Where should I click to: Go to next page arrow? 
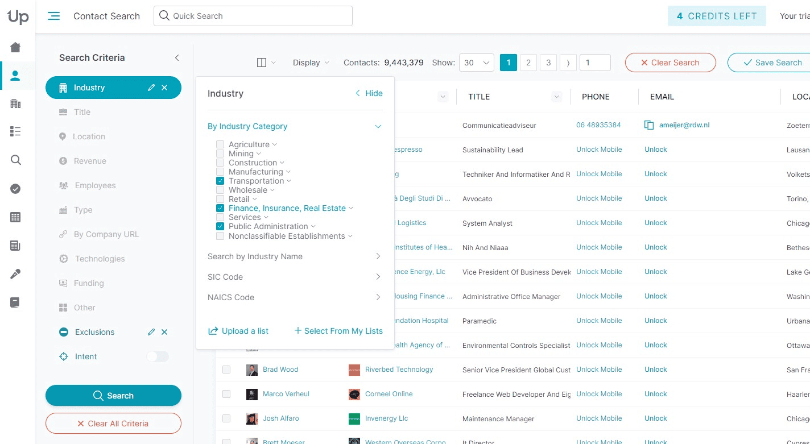[x=568, y=63]
